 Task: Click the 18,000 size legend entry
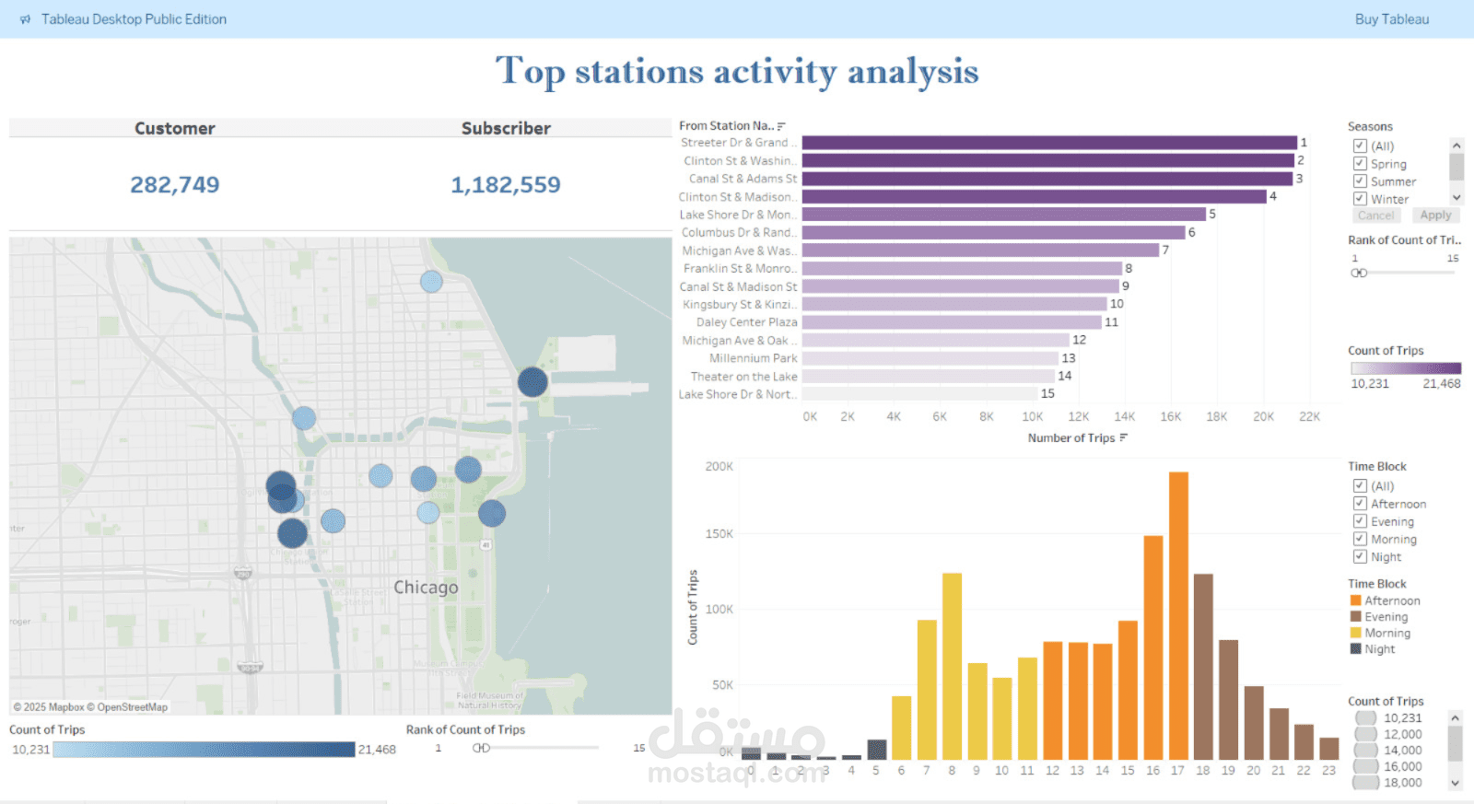[x=1387, y=783]
